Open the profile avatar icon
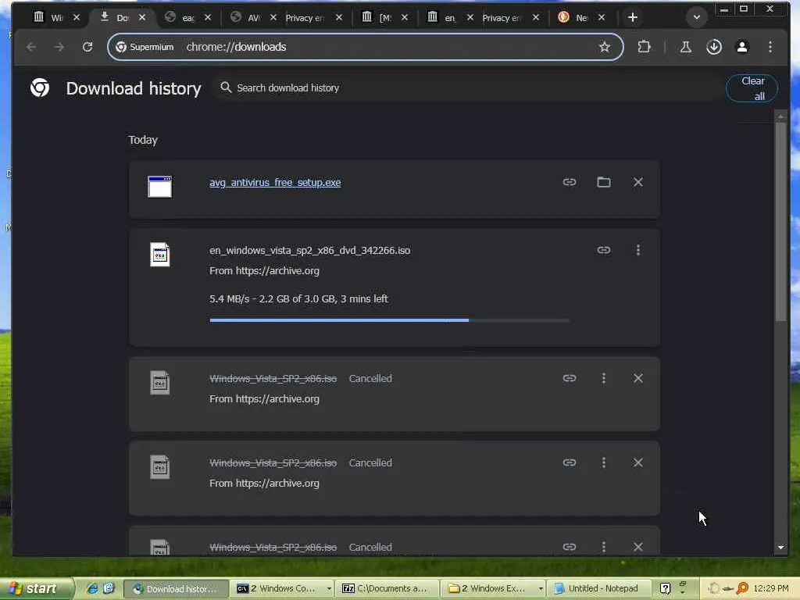The width and height of the screenshot is (800, 600). pos(742,47)
